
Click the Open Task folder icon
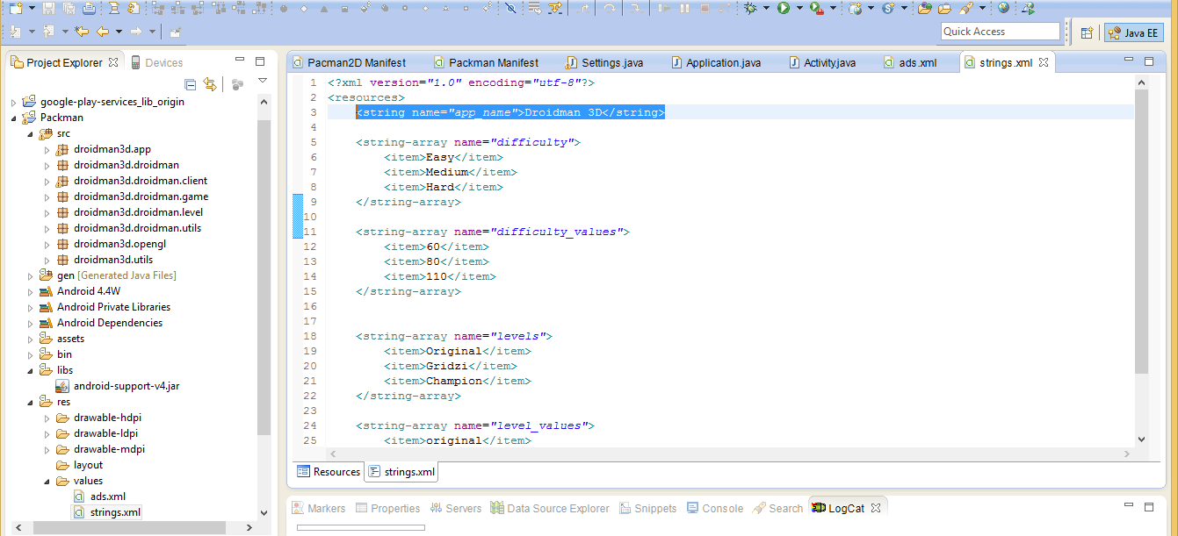coord(944,8)
